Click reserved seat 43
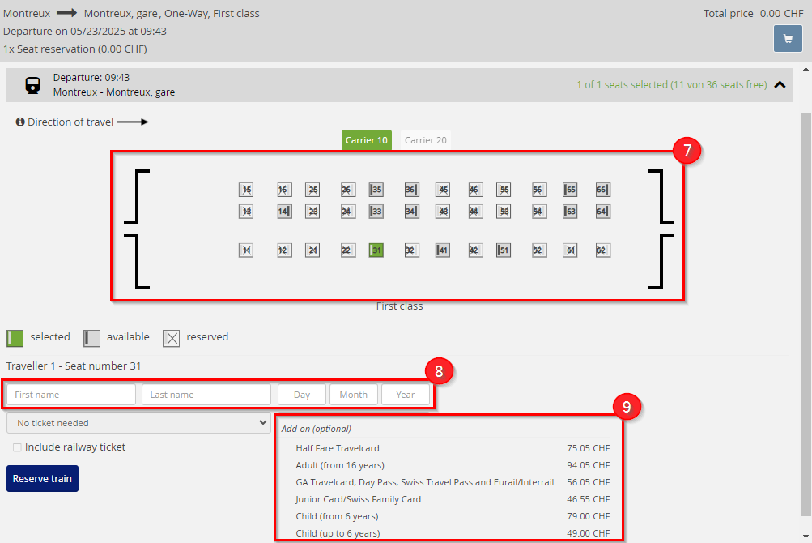The width and height of the screenshot is (812, 543). (442, 211)
